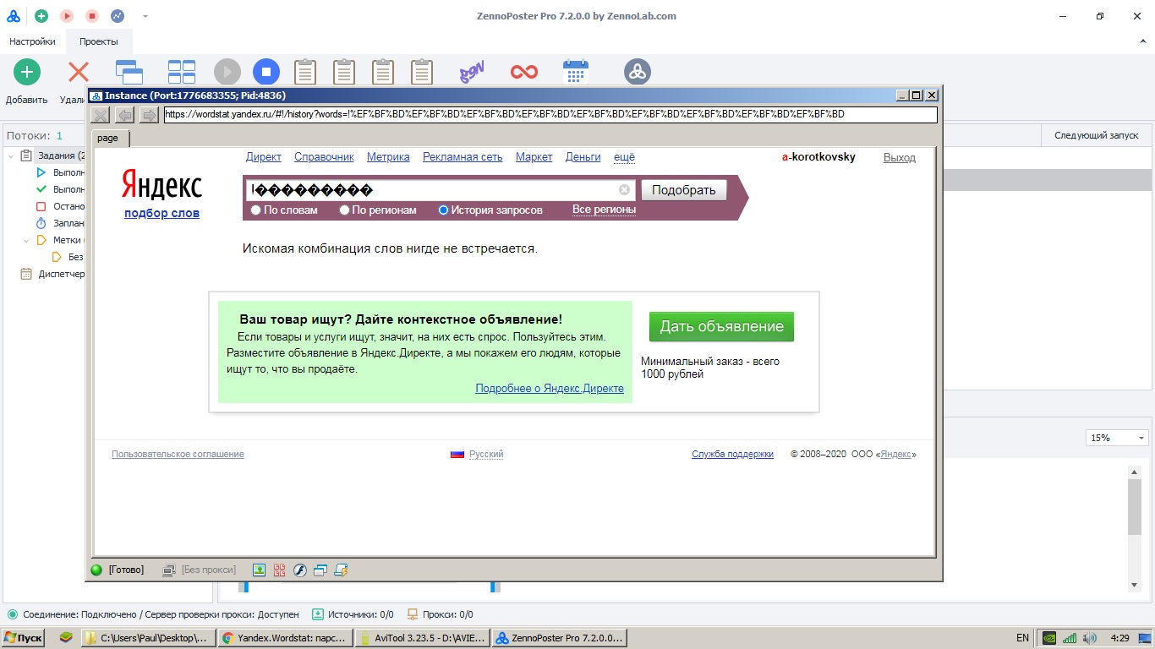Viewport: 1155px width, 649px height.
Task: Click the Прокси network icon in status bar
Action: [413, 614]
